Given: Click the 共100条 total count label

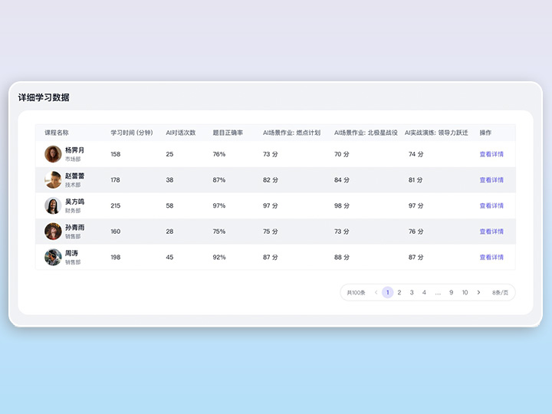Looking at the screenshot, I should click(356, 293).
